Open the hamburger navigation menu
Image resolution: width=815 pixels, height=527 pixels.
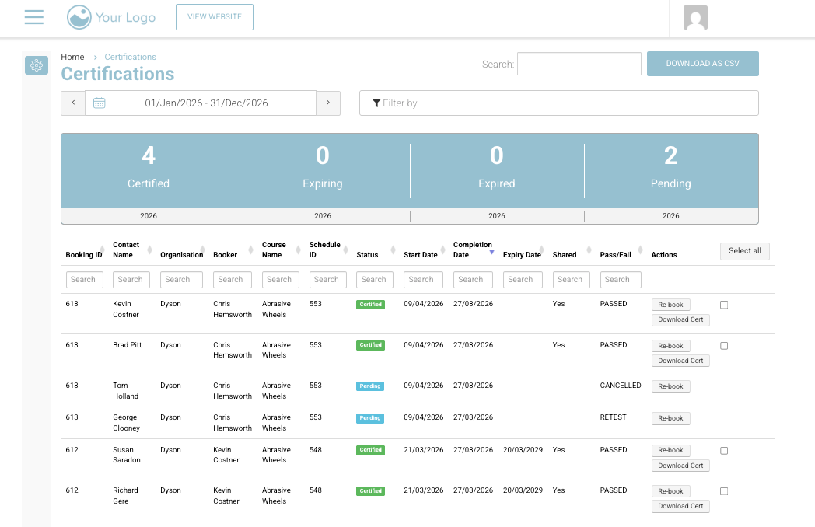coord(34,17)
